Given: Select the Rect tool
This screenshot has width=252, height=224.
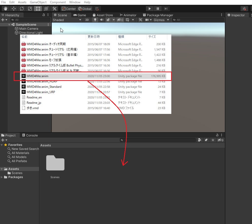Looking at the screenshot, I should point(38,9).
